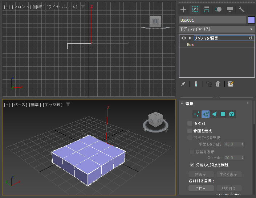Click the Perspective viewport filter funnel icon
256x198 pixels.
[68, 105]
